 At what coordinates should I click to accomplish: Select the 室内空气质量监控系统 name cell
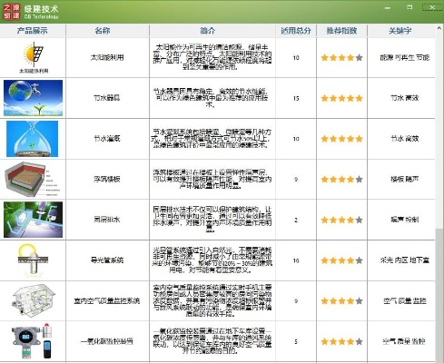point(107,301)
